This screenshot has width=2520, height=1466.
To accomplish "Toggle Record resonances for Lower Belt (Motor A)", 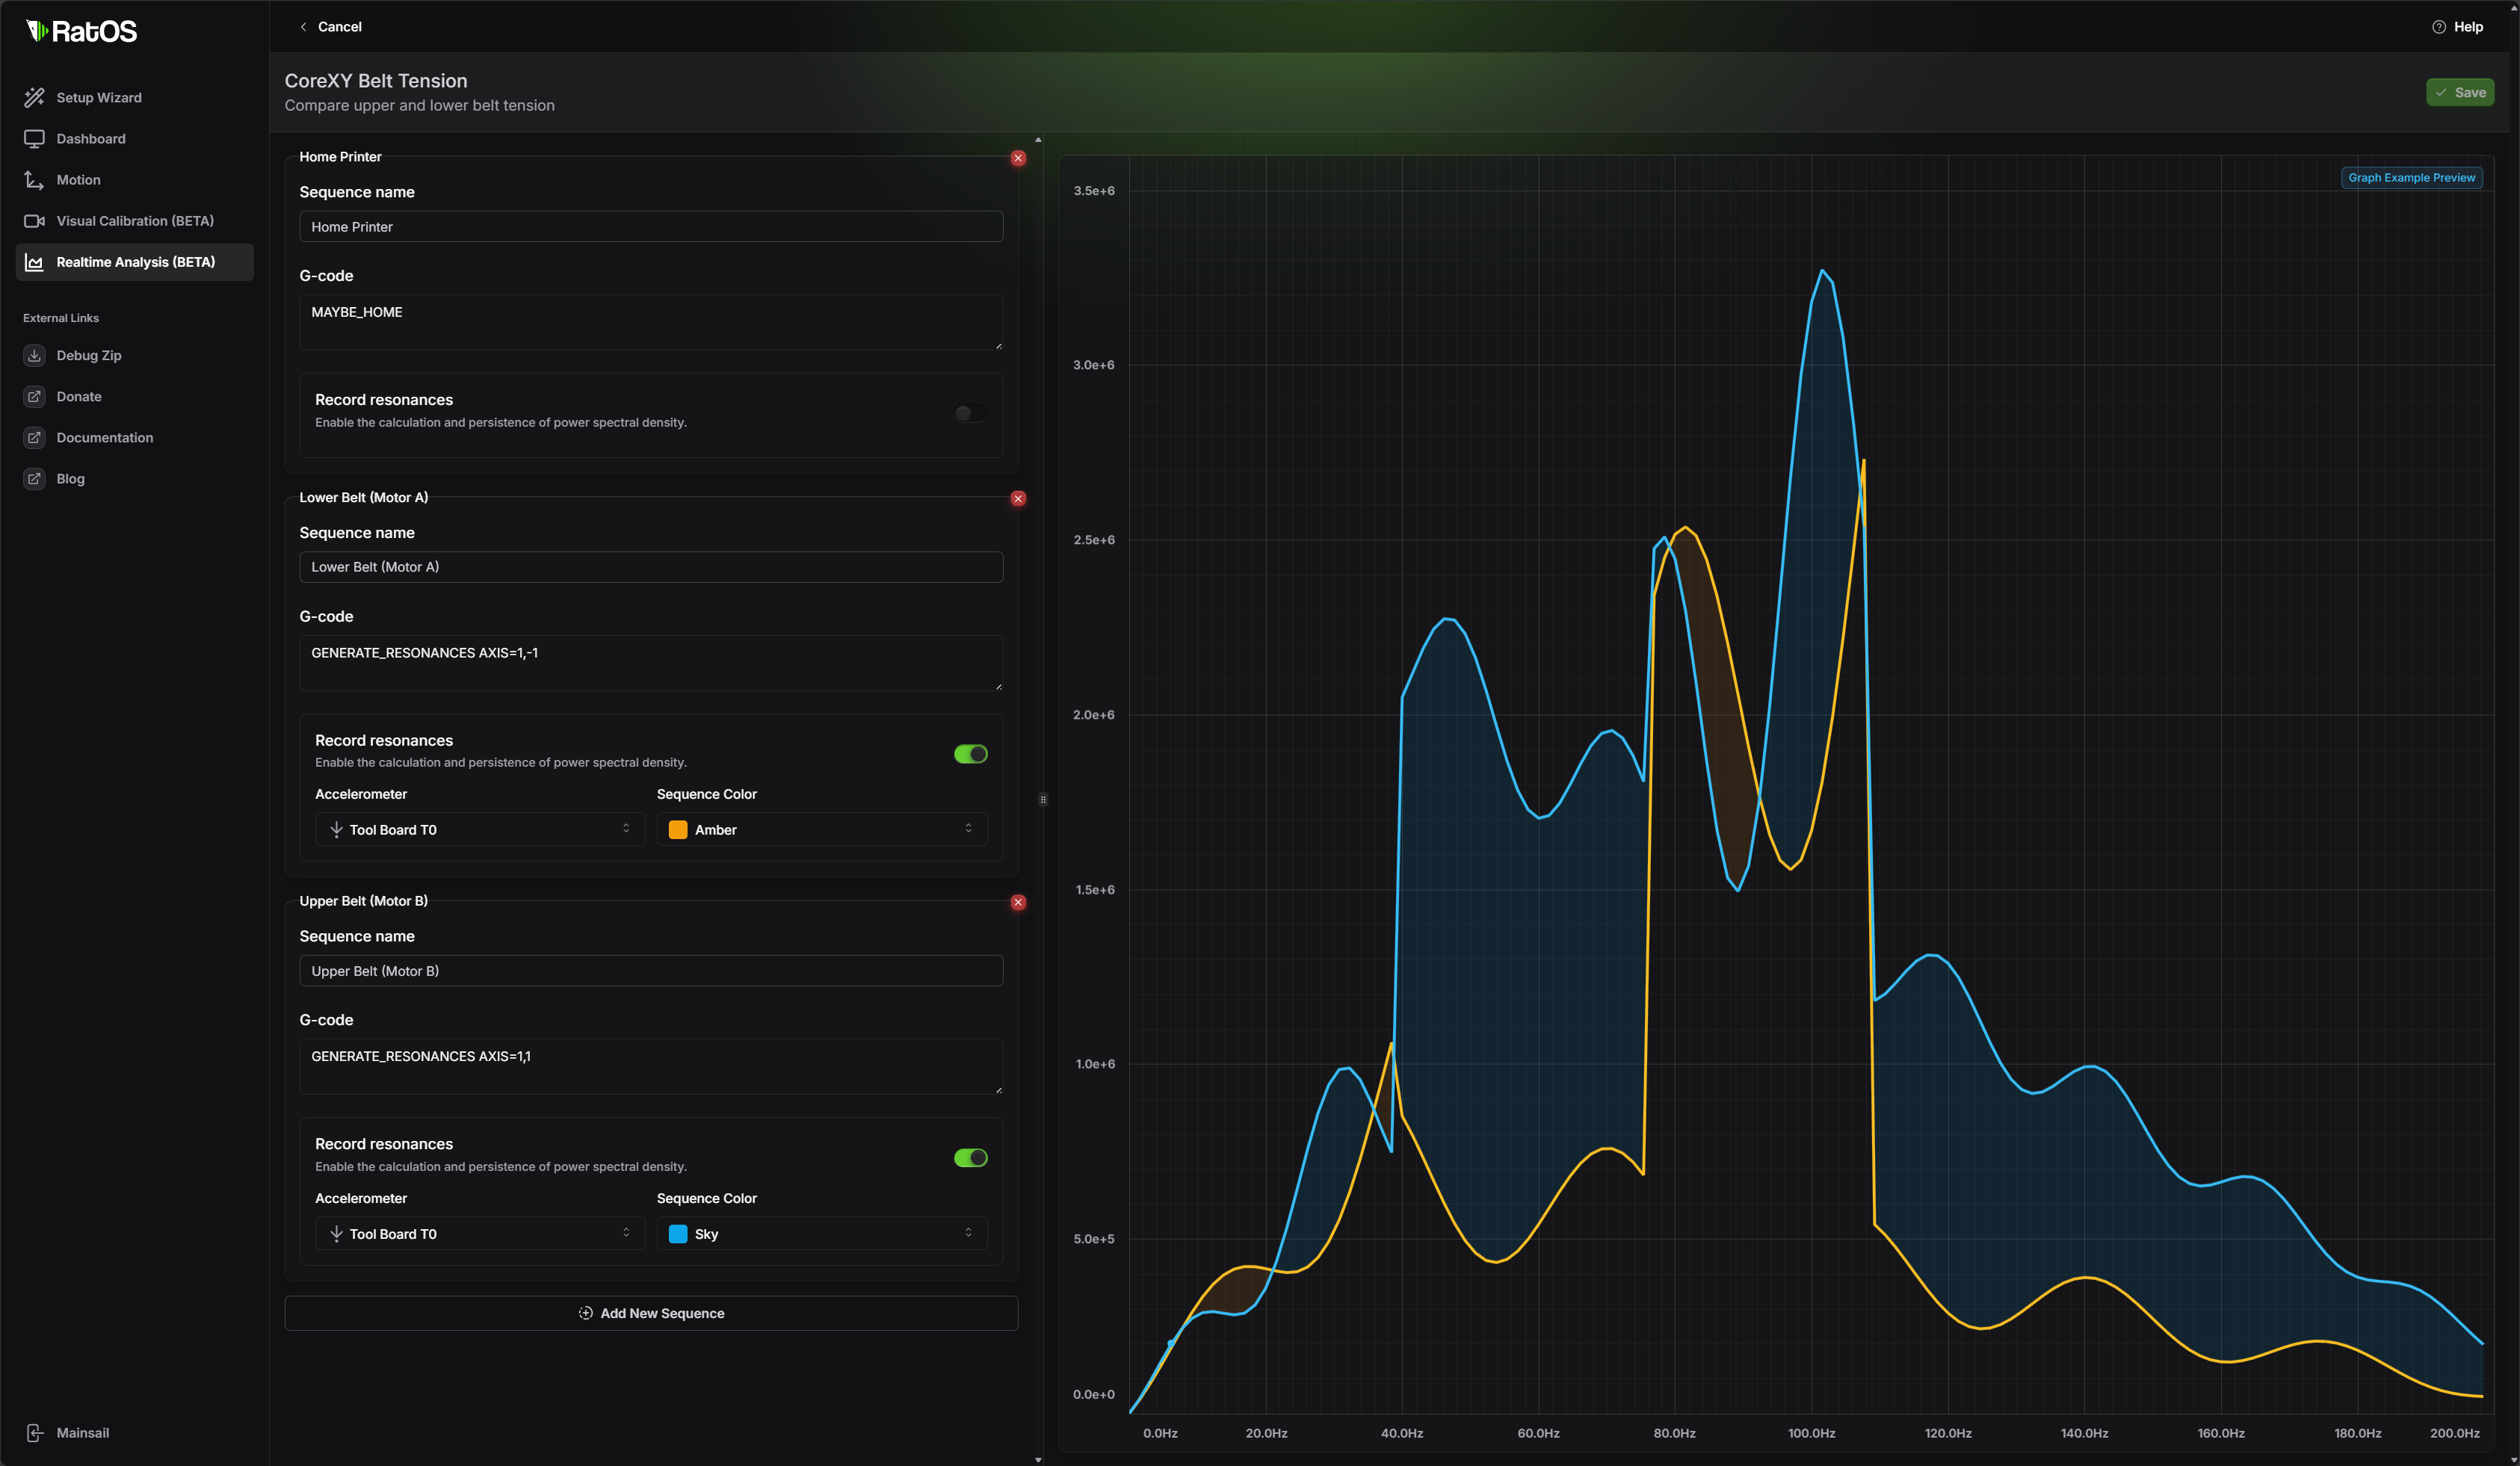I will click(x=970, y=752).
